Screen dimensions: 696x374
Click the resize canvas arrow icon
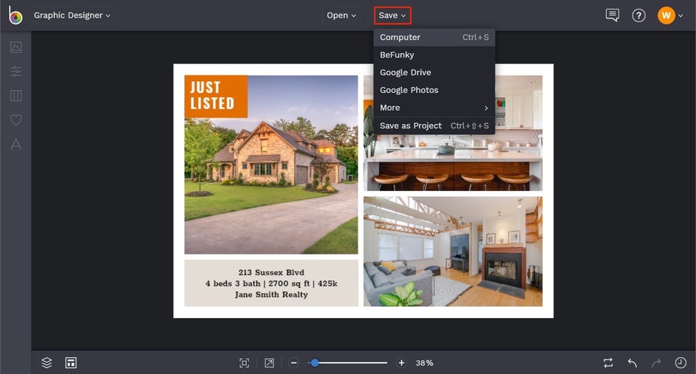(x=269, y=363)
